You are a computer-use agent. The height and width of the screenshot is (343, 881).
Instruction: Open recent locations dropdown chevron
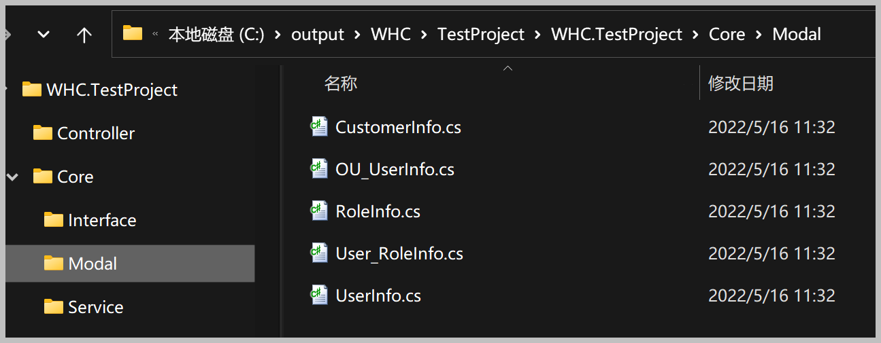point(44,35)
